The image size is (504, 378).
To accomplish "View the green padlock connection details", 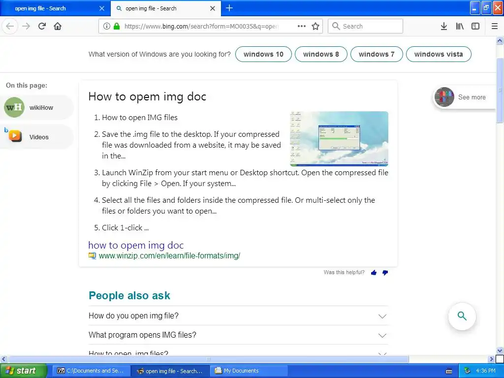I will (117, 26).
